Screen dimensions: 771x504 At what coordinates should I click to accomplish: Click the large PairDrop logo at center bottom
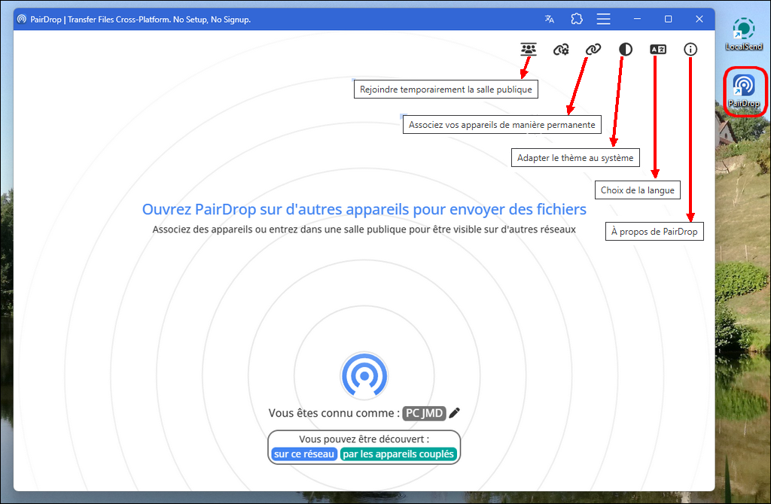pyautogui.click(x=364, y=374)
